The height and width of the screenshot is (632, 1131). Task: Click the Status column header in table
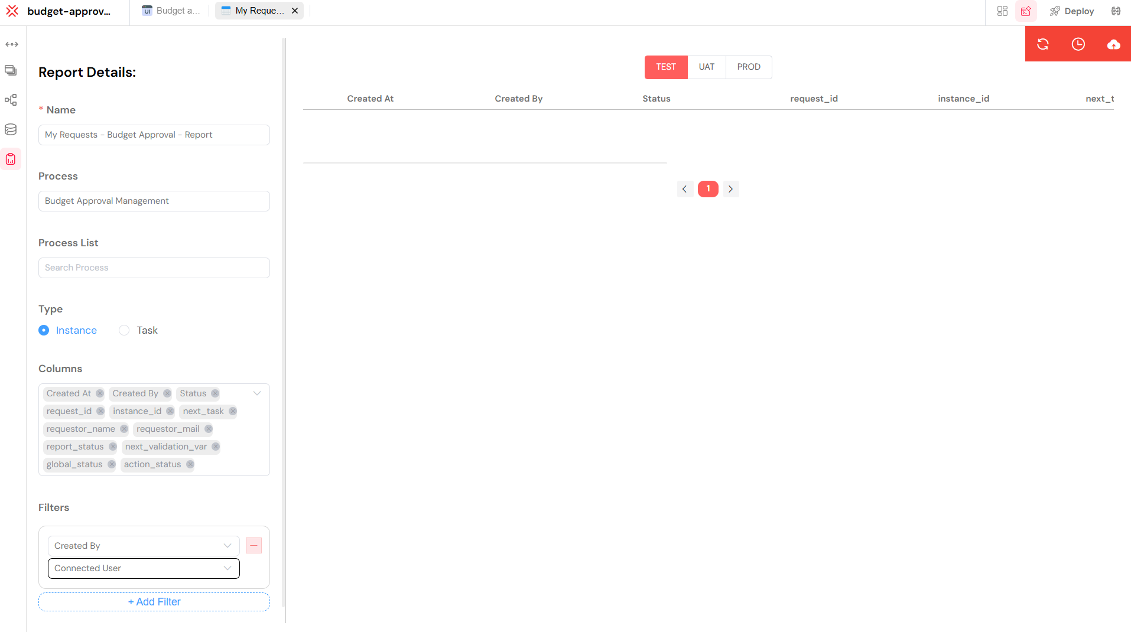coord(656,99)
